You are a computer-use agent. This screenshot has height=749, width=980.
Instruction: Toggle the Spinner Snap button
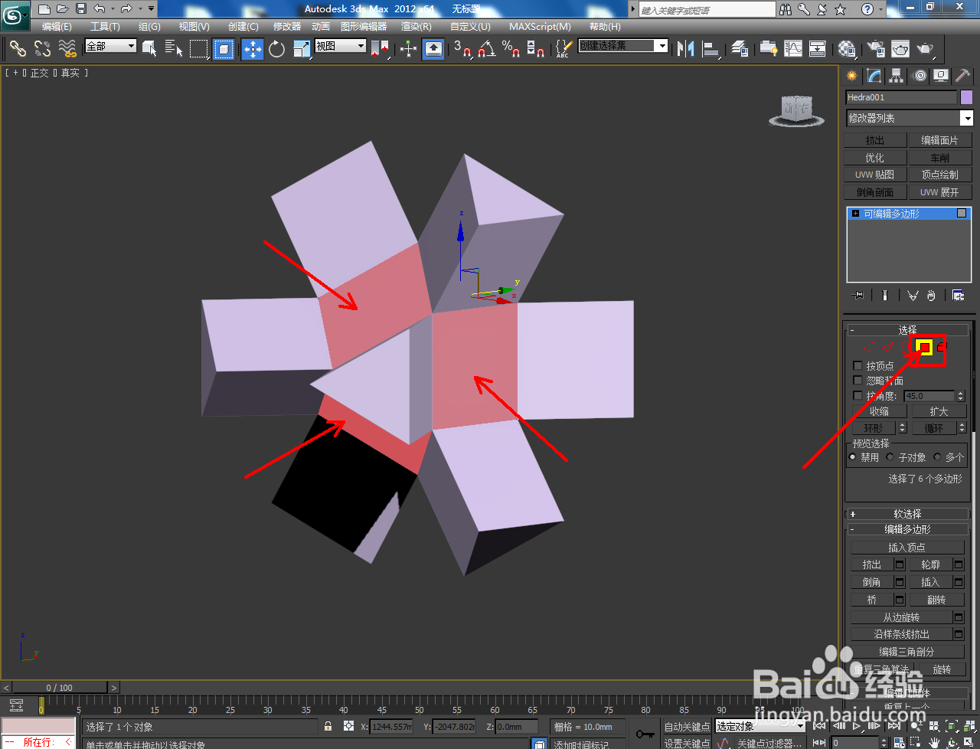coord(536,49)
